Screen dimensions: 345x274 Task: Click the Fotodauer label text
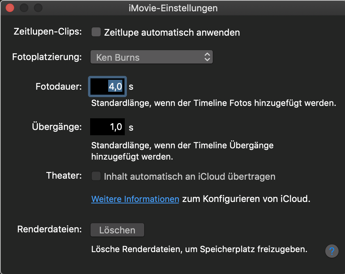pyautogui.click(x=59, y=87)
